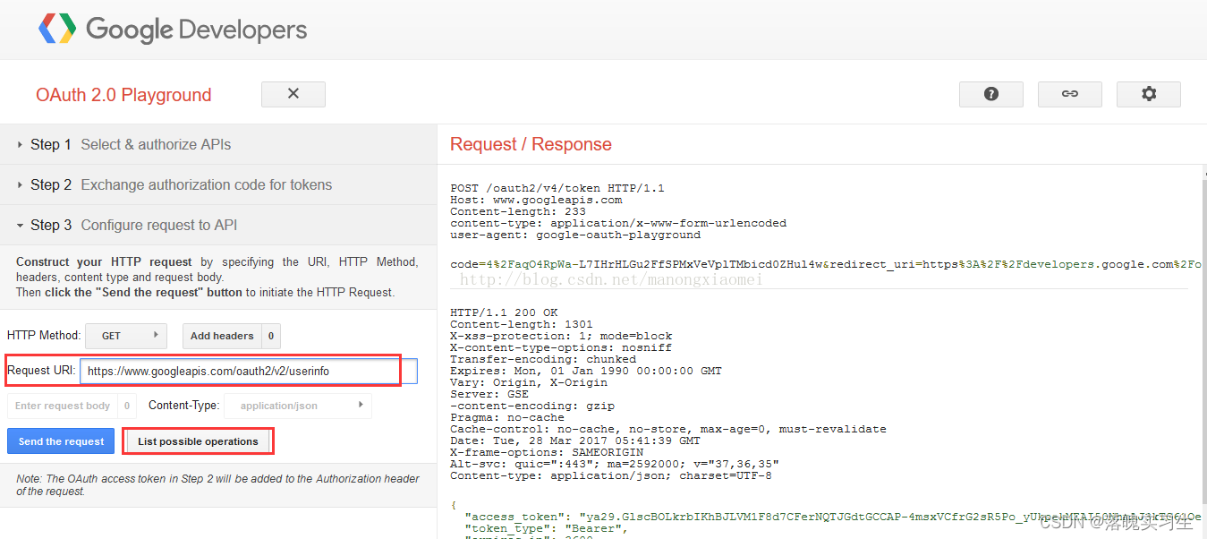
Task: Click the "Vary: Origin, X-Origin" line
Action: click(529, 383)
